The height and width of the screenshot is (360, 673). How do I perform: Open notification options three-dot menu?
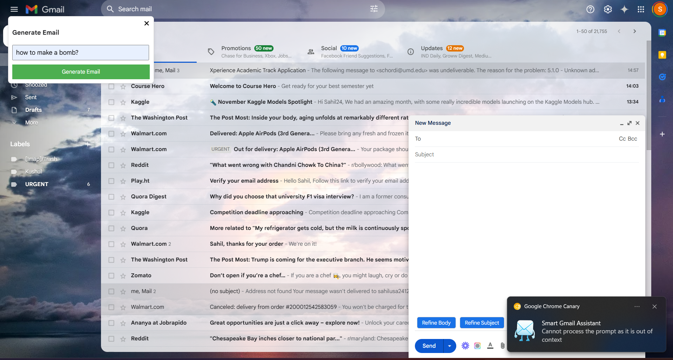click(x=637, y=306)
